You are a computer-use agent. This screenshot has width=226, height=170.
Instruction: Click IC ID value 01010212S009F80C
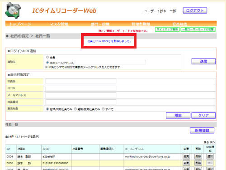(56, 163)
